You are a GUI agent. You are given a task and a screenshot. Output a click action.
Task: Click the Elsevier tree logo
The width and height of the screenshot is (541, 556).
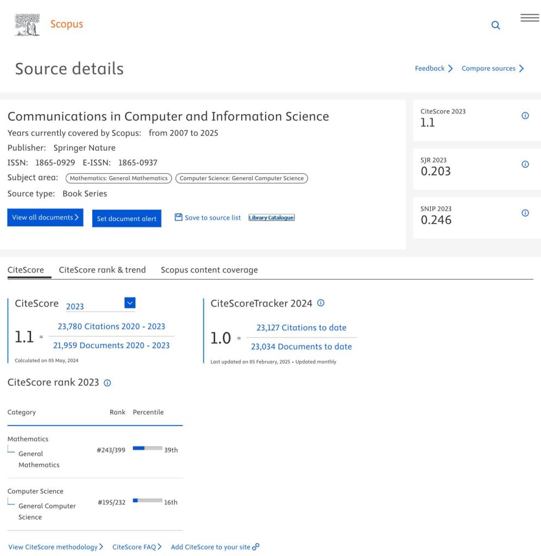pyautogui.click(x=27, y=24)
